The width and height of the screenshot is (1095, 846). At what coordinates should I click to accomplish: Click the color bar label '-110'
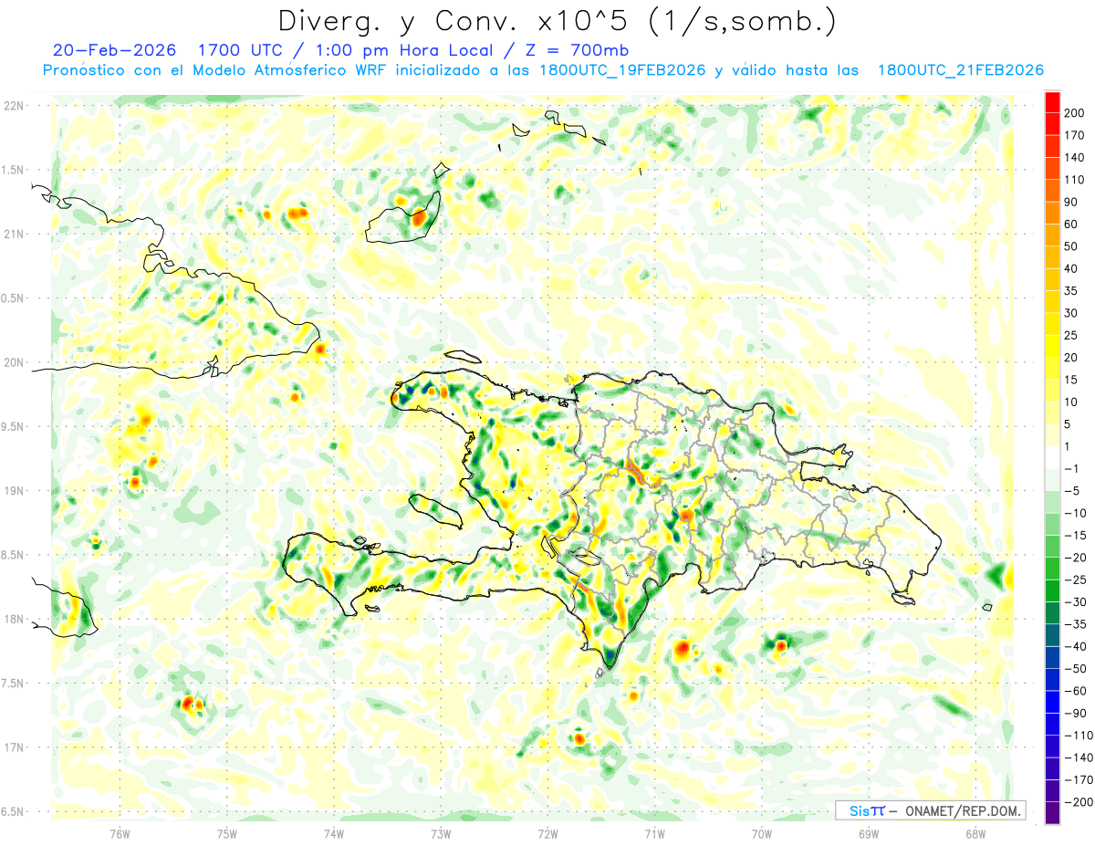tap(1078, 736)
